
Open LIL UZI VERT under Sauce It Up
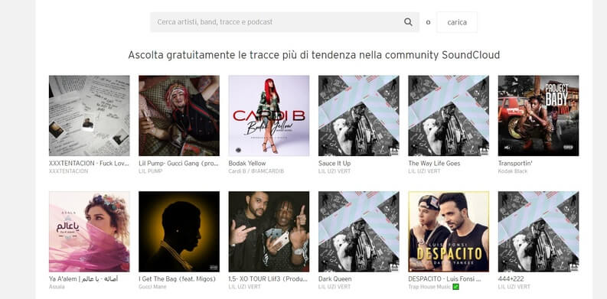[335, 171]
